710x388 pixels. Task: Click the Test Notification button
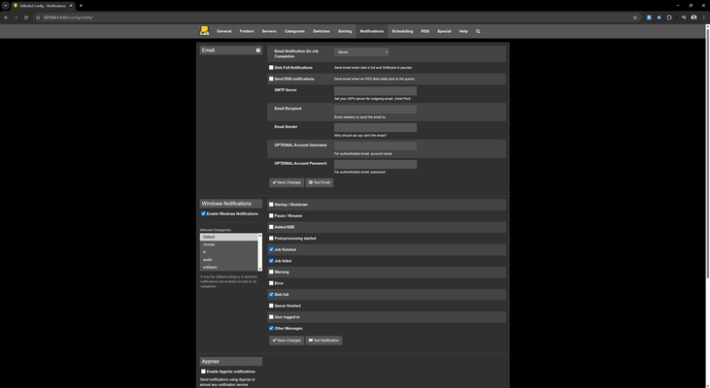[323, 340]
